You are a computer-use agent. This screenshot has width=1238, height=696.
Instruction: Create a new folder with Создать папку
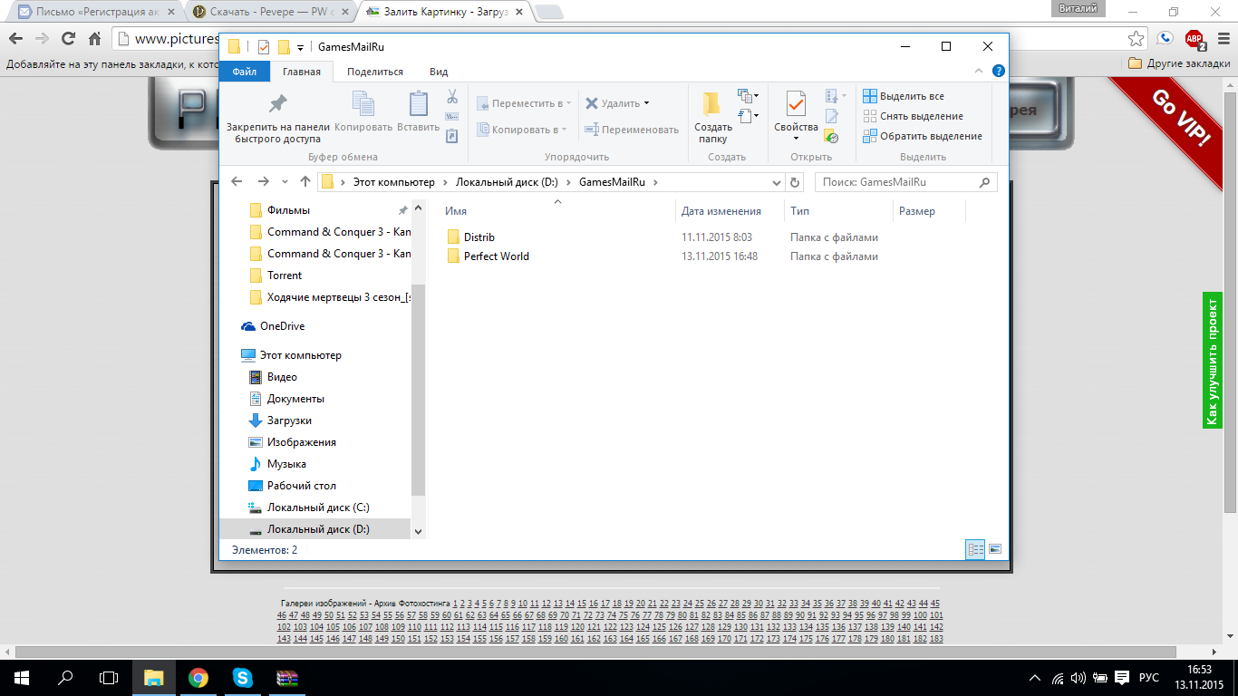(713, 118)
